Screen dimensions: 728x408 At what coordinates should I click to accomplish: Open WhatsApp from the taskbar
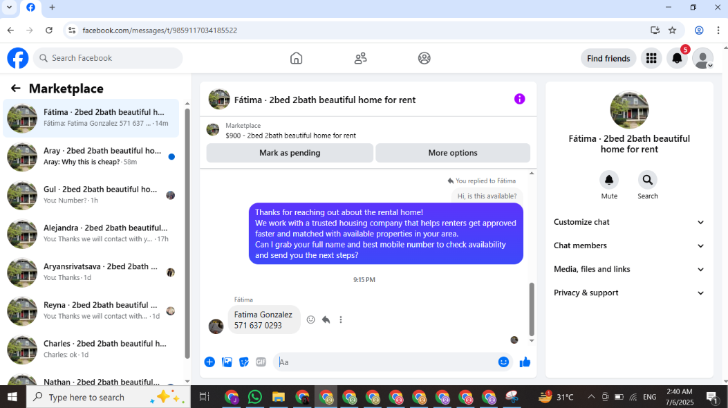pyautogui.click(x=255, y=397)
